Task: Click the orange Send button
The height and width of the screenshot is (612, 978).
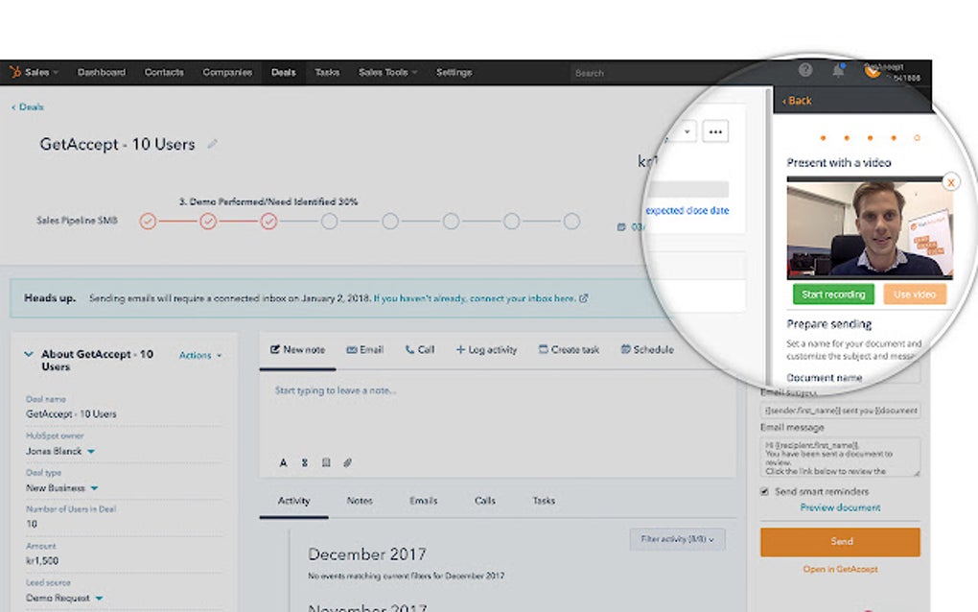Action: coord(840,542)
